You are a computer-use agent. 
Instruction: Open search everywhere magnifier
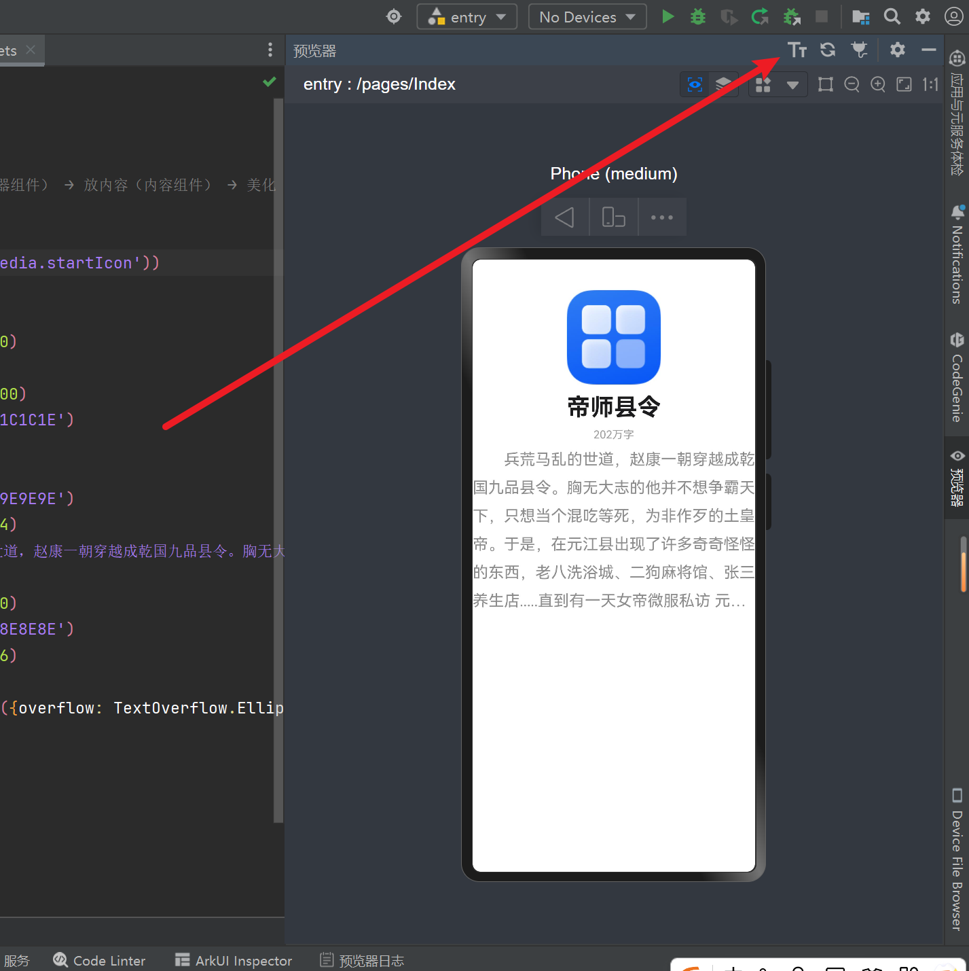[892, 16]
